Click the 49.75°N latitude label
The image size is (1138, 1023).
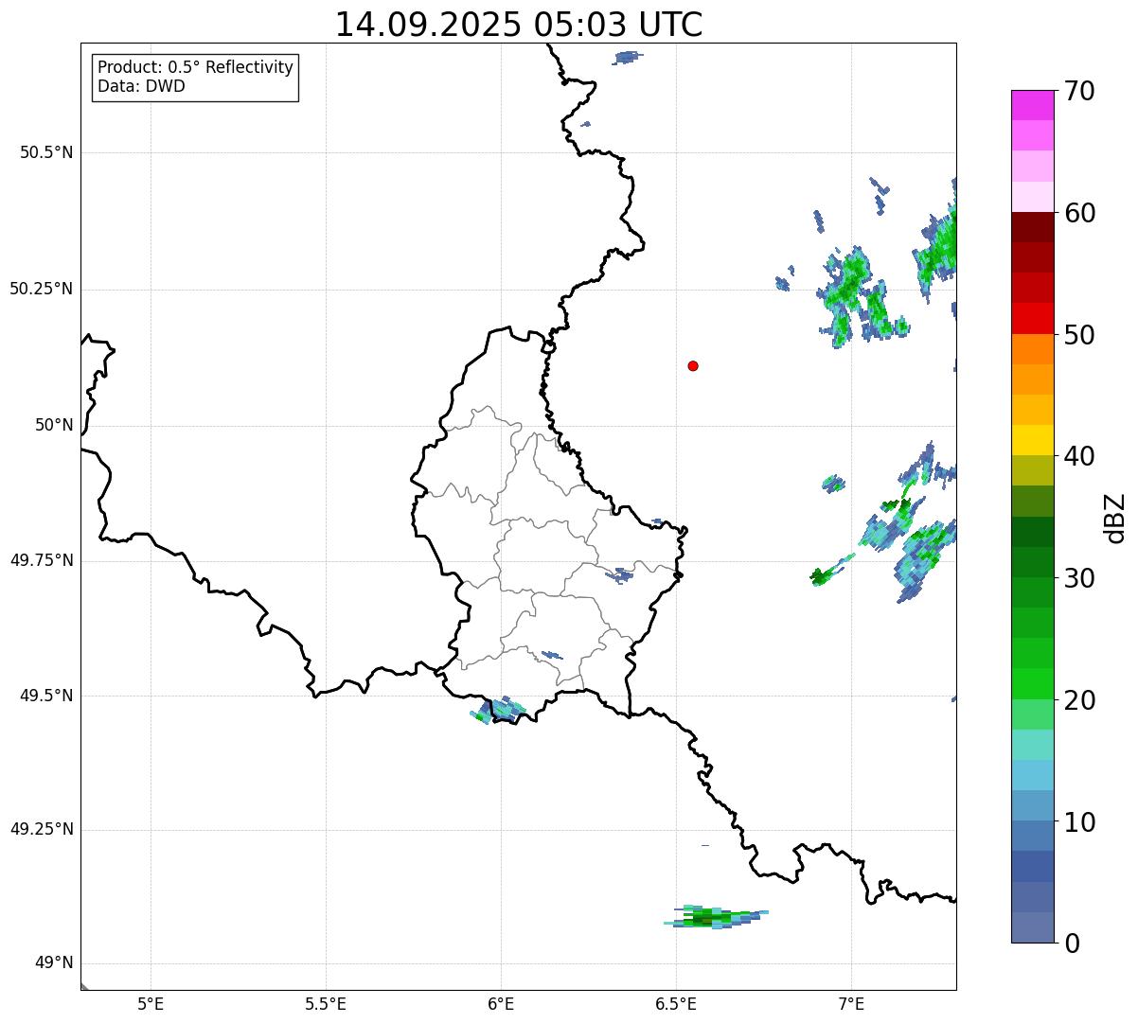tap(41, 560)
